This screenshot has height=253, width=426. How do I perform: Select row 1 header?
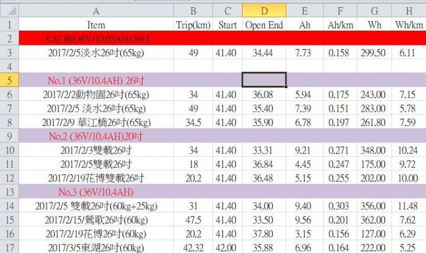coord(9,24)
